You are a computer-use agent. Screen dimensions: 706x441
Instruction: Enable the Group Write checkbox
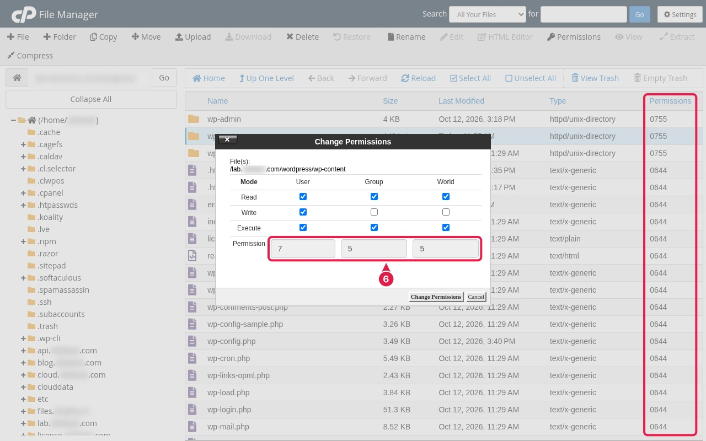pyautogui.click(x=374, y=212)
